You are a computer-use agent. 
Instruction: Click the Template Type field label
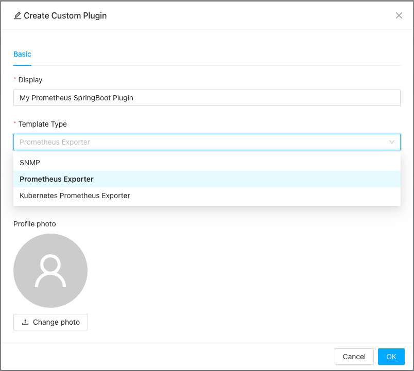coord(43,124)
